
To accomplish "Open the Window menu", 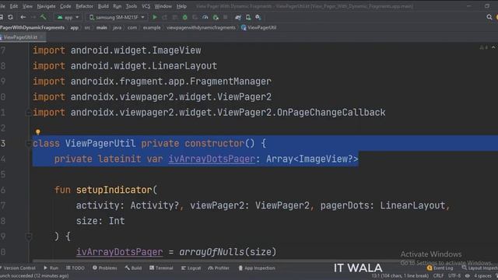I will point(163,6).
